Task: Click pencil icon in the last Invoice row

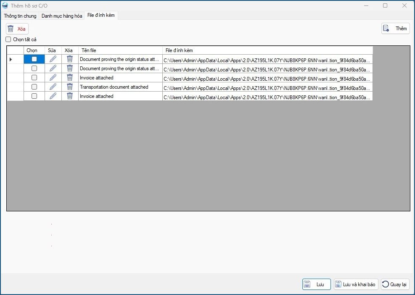Action: tap(53, 96)
